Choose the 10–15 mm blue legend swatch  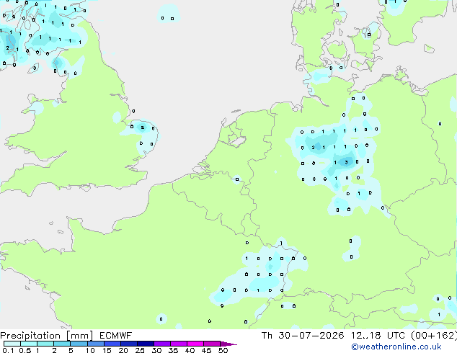click(96, 344)
